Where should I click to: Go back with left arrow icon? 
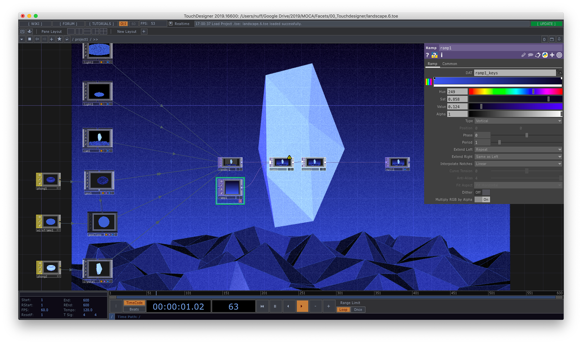click(37, 39)
